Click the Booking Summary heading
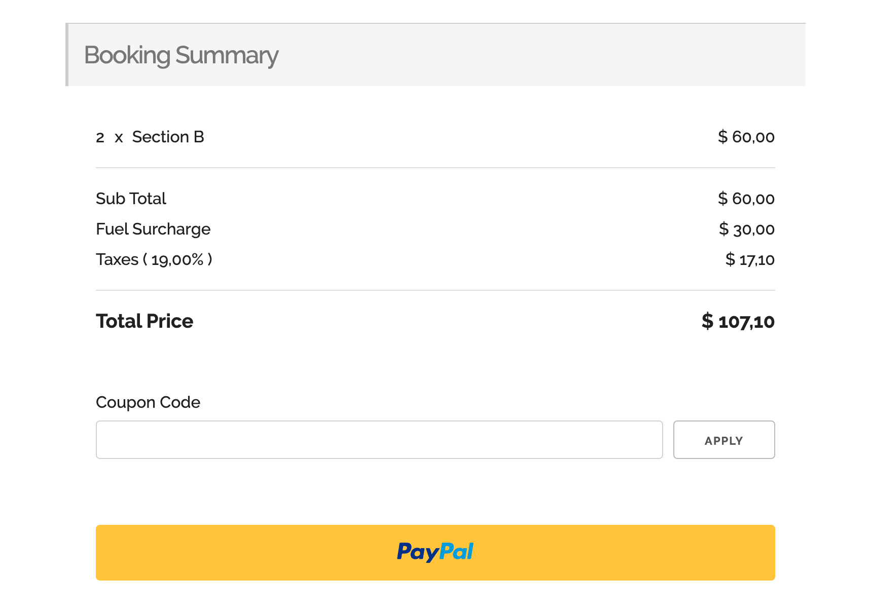 (181, 55)
